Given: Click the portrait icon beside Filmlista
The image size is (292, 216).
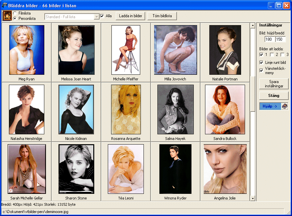Looking at the screenshot, I should (x=7, y=16).
